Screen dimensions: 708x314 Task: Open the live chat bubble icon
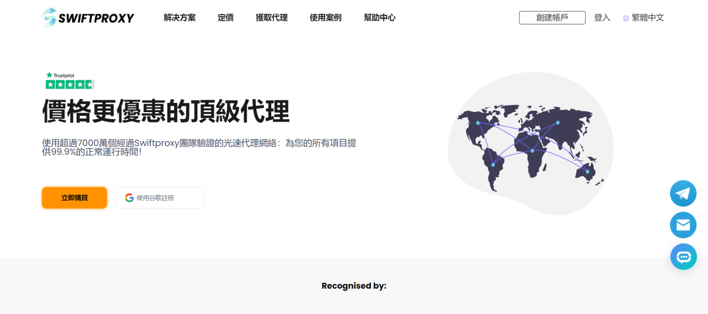(x=683, y=256)
